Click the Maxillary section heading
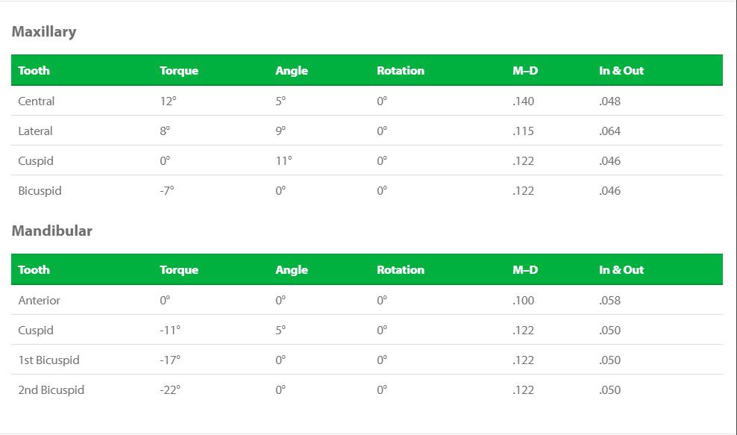The height and width of the screenshot is (435, 737). pos(44,32)
